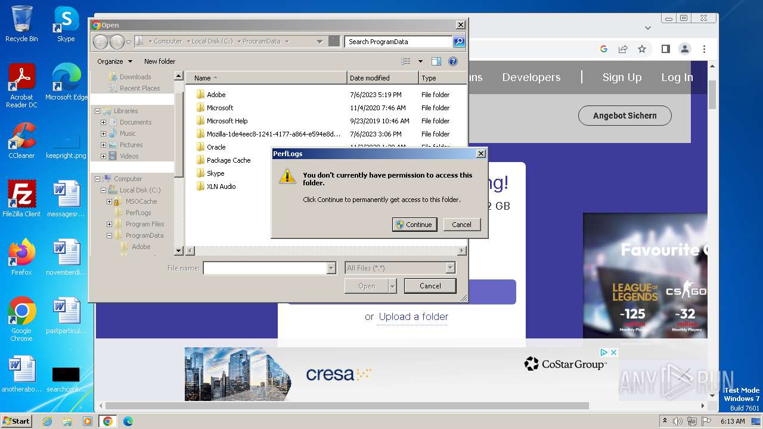Click the Chrome share icon

[623, 49]
